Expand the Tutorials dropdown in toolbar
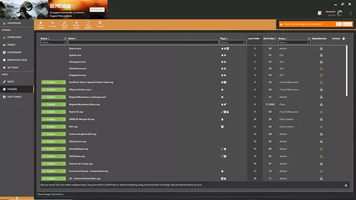The image size is (356, 200). [100, 24]
